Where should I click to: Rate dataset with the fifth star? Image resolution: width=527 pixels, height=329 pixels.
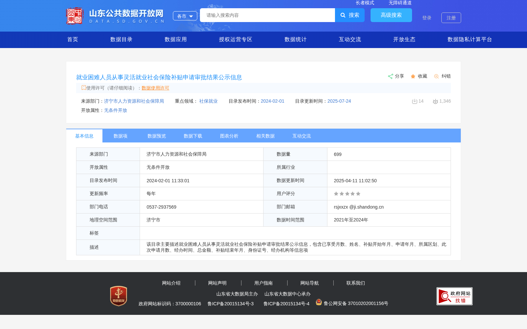(x=358, y=194)
